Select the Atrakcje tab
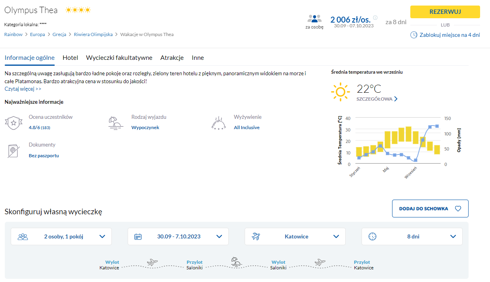The width and height of the screenshot is (490, 282). click(x=172, y=58)
